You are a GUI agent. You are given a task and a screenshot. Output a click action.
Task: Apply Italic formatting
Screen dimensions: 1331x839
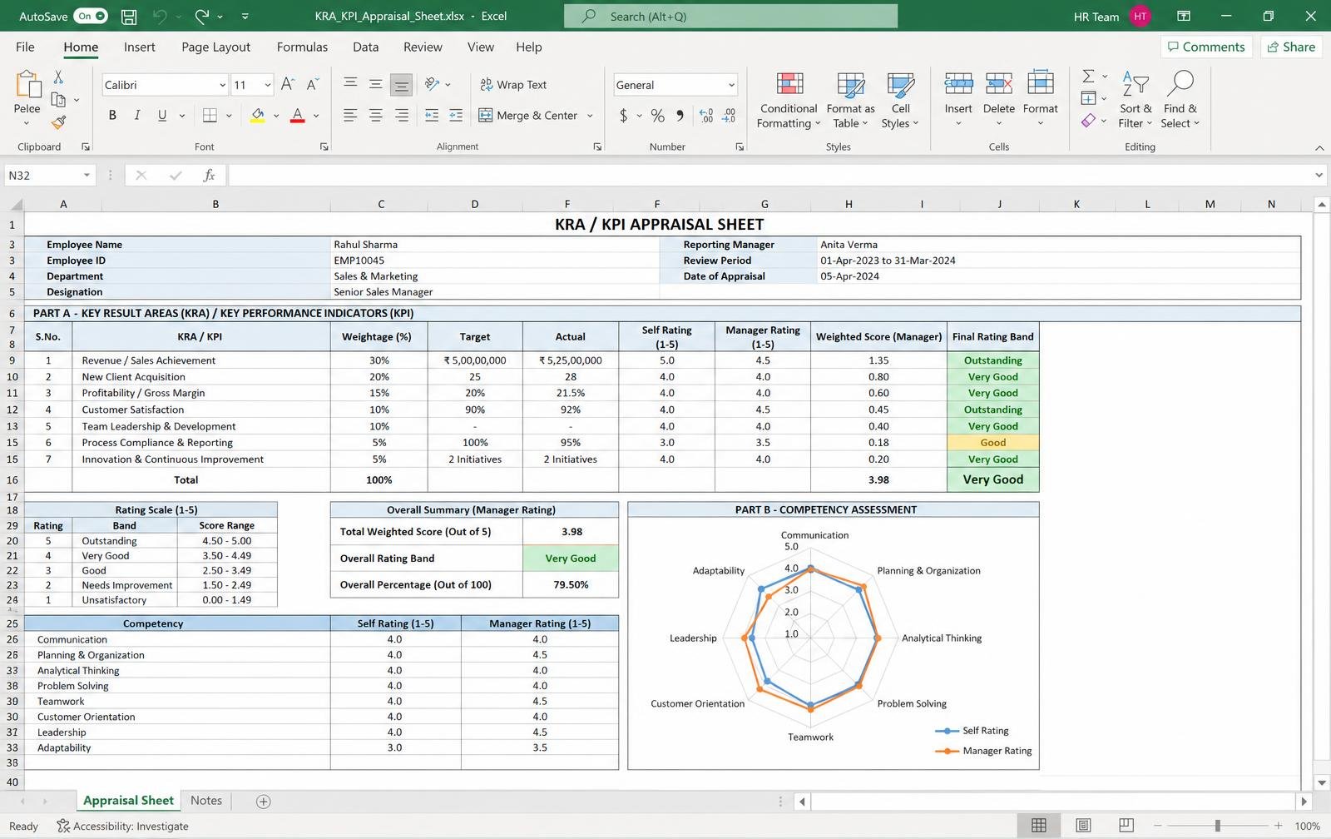137,116
